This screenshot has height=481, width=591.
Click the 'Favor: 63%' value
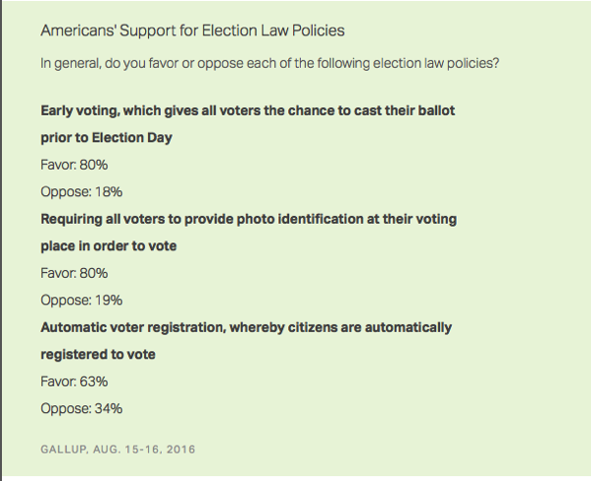pos(74,381)
